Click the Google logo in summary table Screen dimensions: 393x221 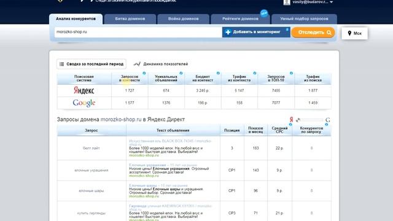[84, 103]
